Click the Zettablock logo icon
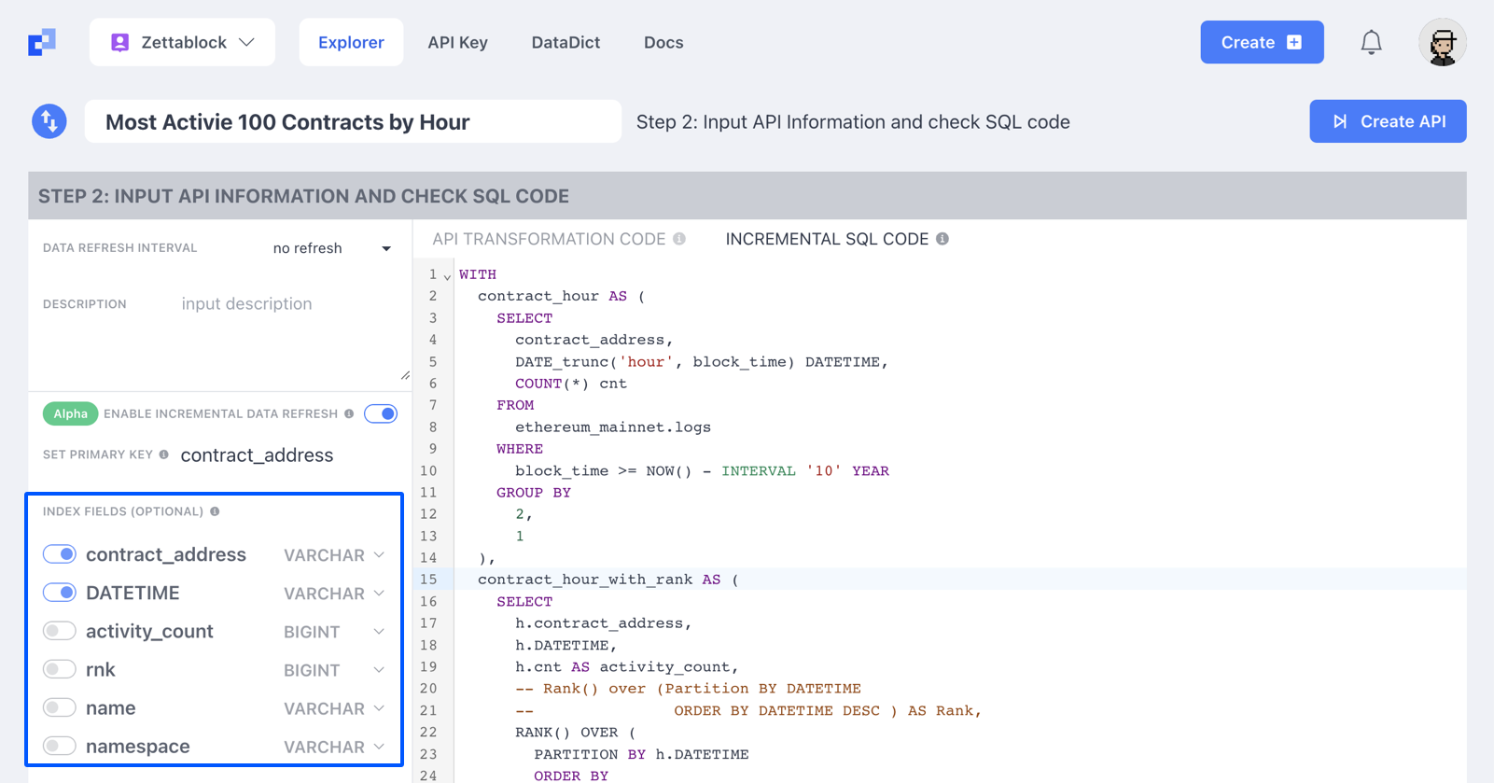This screenshot has height=783, width=1494. point(42,42)
